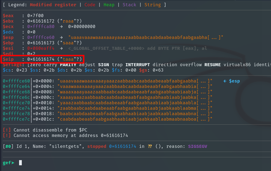The width and height of the screenshot is (271, 171).
Task: Select the $eax register label
Action: (x=8, y=16)
